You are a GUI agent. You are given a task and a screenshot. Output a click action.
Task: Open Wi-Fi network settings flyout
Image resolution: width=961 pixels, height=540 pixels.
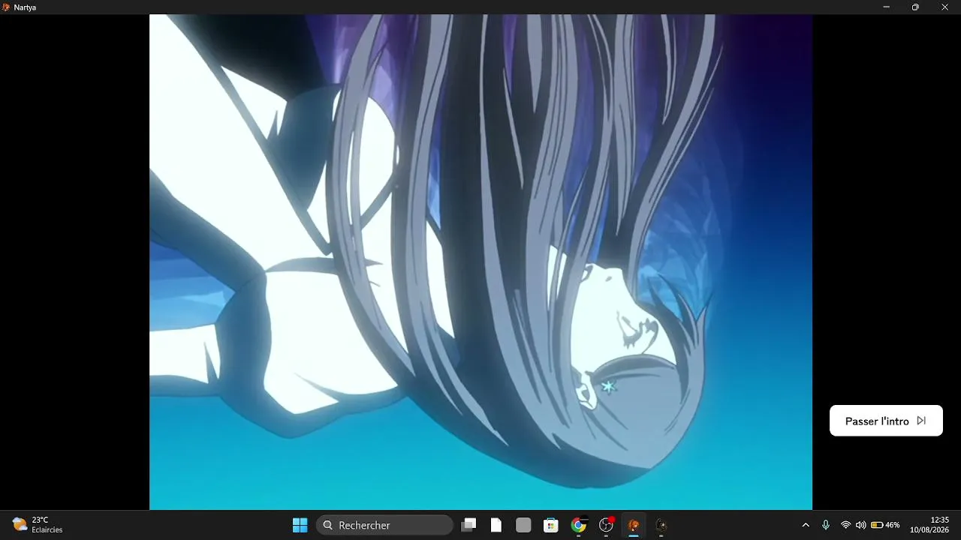[845, 525]
